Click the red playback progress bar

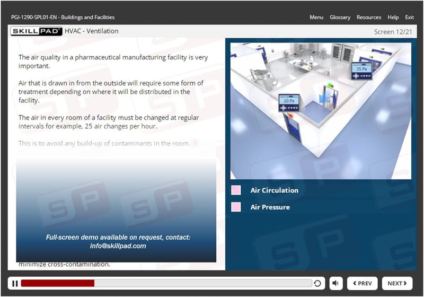click(57, 283)
